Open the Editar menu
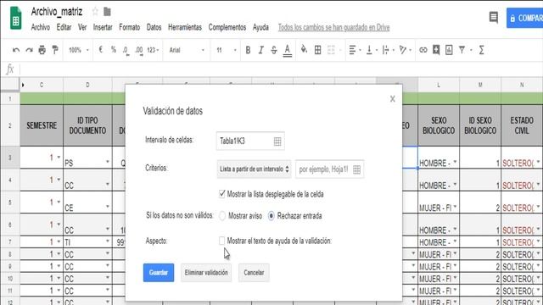 click(64, 27)
